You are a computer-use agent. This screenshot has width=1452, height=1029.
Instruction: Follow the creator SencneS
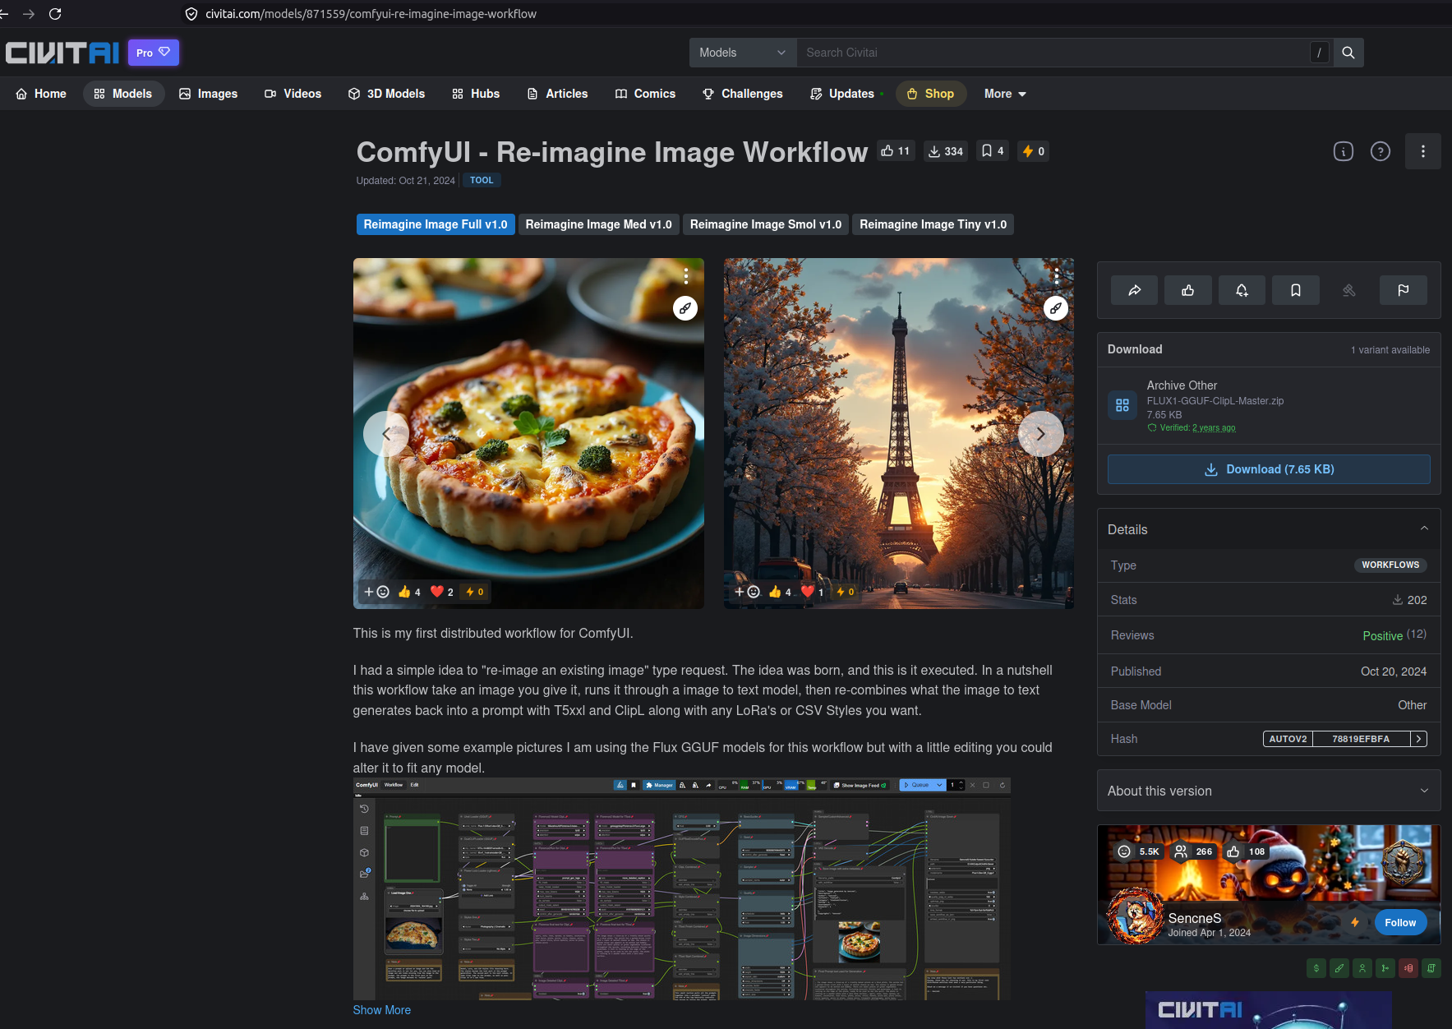pos(1400,922)
